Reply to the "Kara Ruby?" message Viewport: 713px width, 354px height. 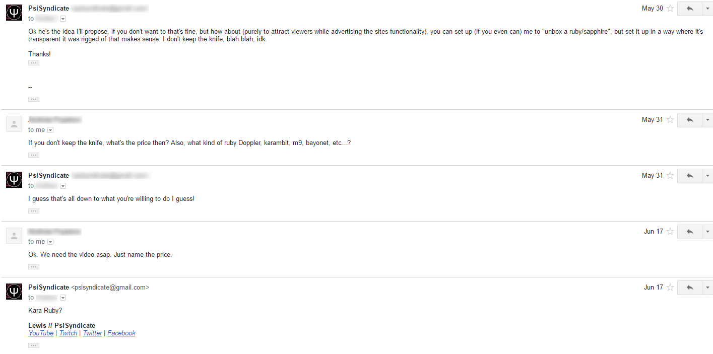(x=690, y=288)
